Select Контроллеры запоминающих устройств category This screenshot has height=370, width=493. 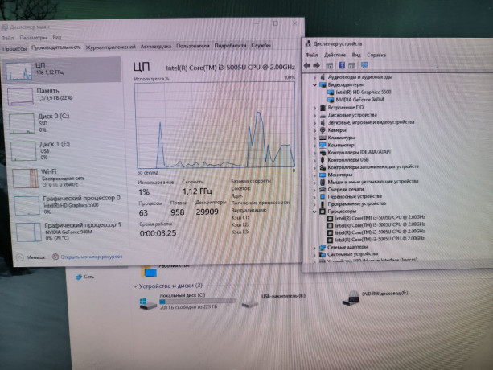click(373, 167)
